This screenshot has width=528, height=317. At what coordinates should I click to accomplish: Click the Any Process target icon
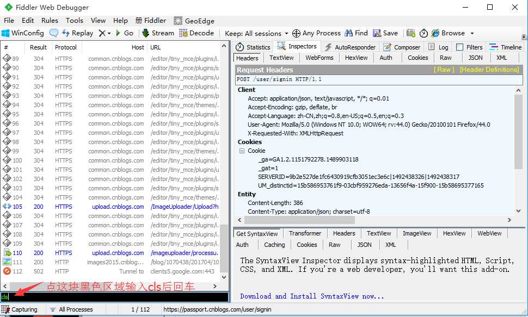(296, 33)
